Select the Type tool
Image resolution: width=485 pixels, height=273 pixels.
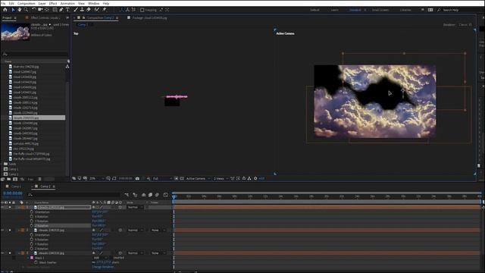(67, 10)
